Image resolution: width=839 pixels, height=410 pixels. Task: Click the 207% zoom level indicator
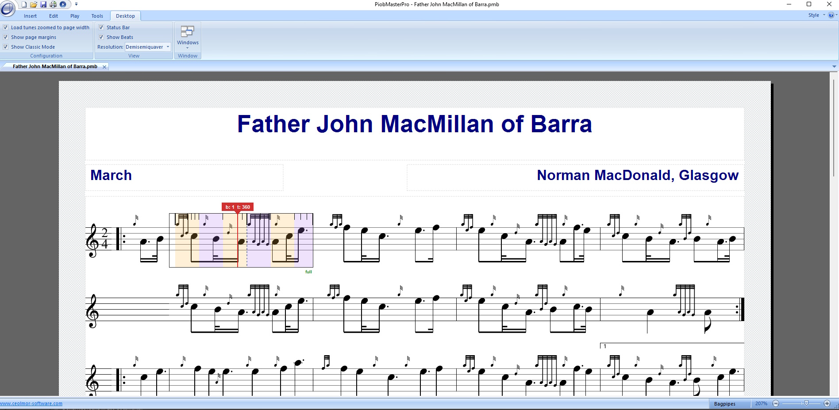(x=761, y=403)
